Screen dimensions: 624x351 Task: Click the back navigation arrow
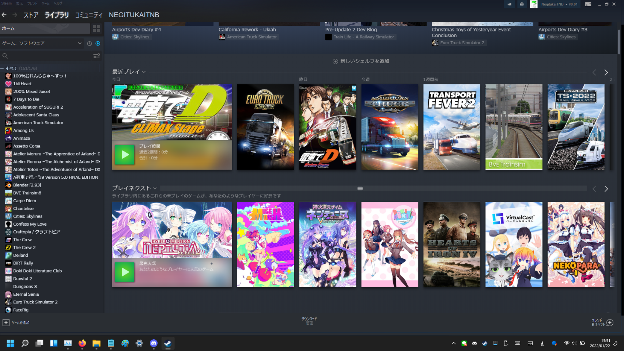point(4,15)
